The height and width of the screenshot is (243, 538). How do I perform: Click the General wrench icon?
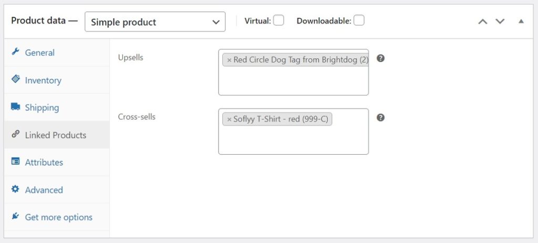pyautogui.click(x=15, y=52)
